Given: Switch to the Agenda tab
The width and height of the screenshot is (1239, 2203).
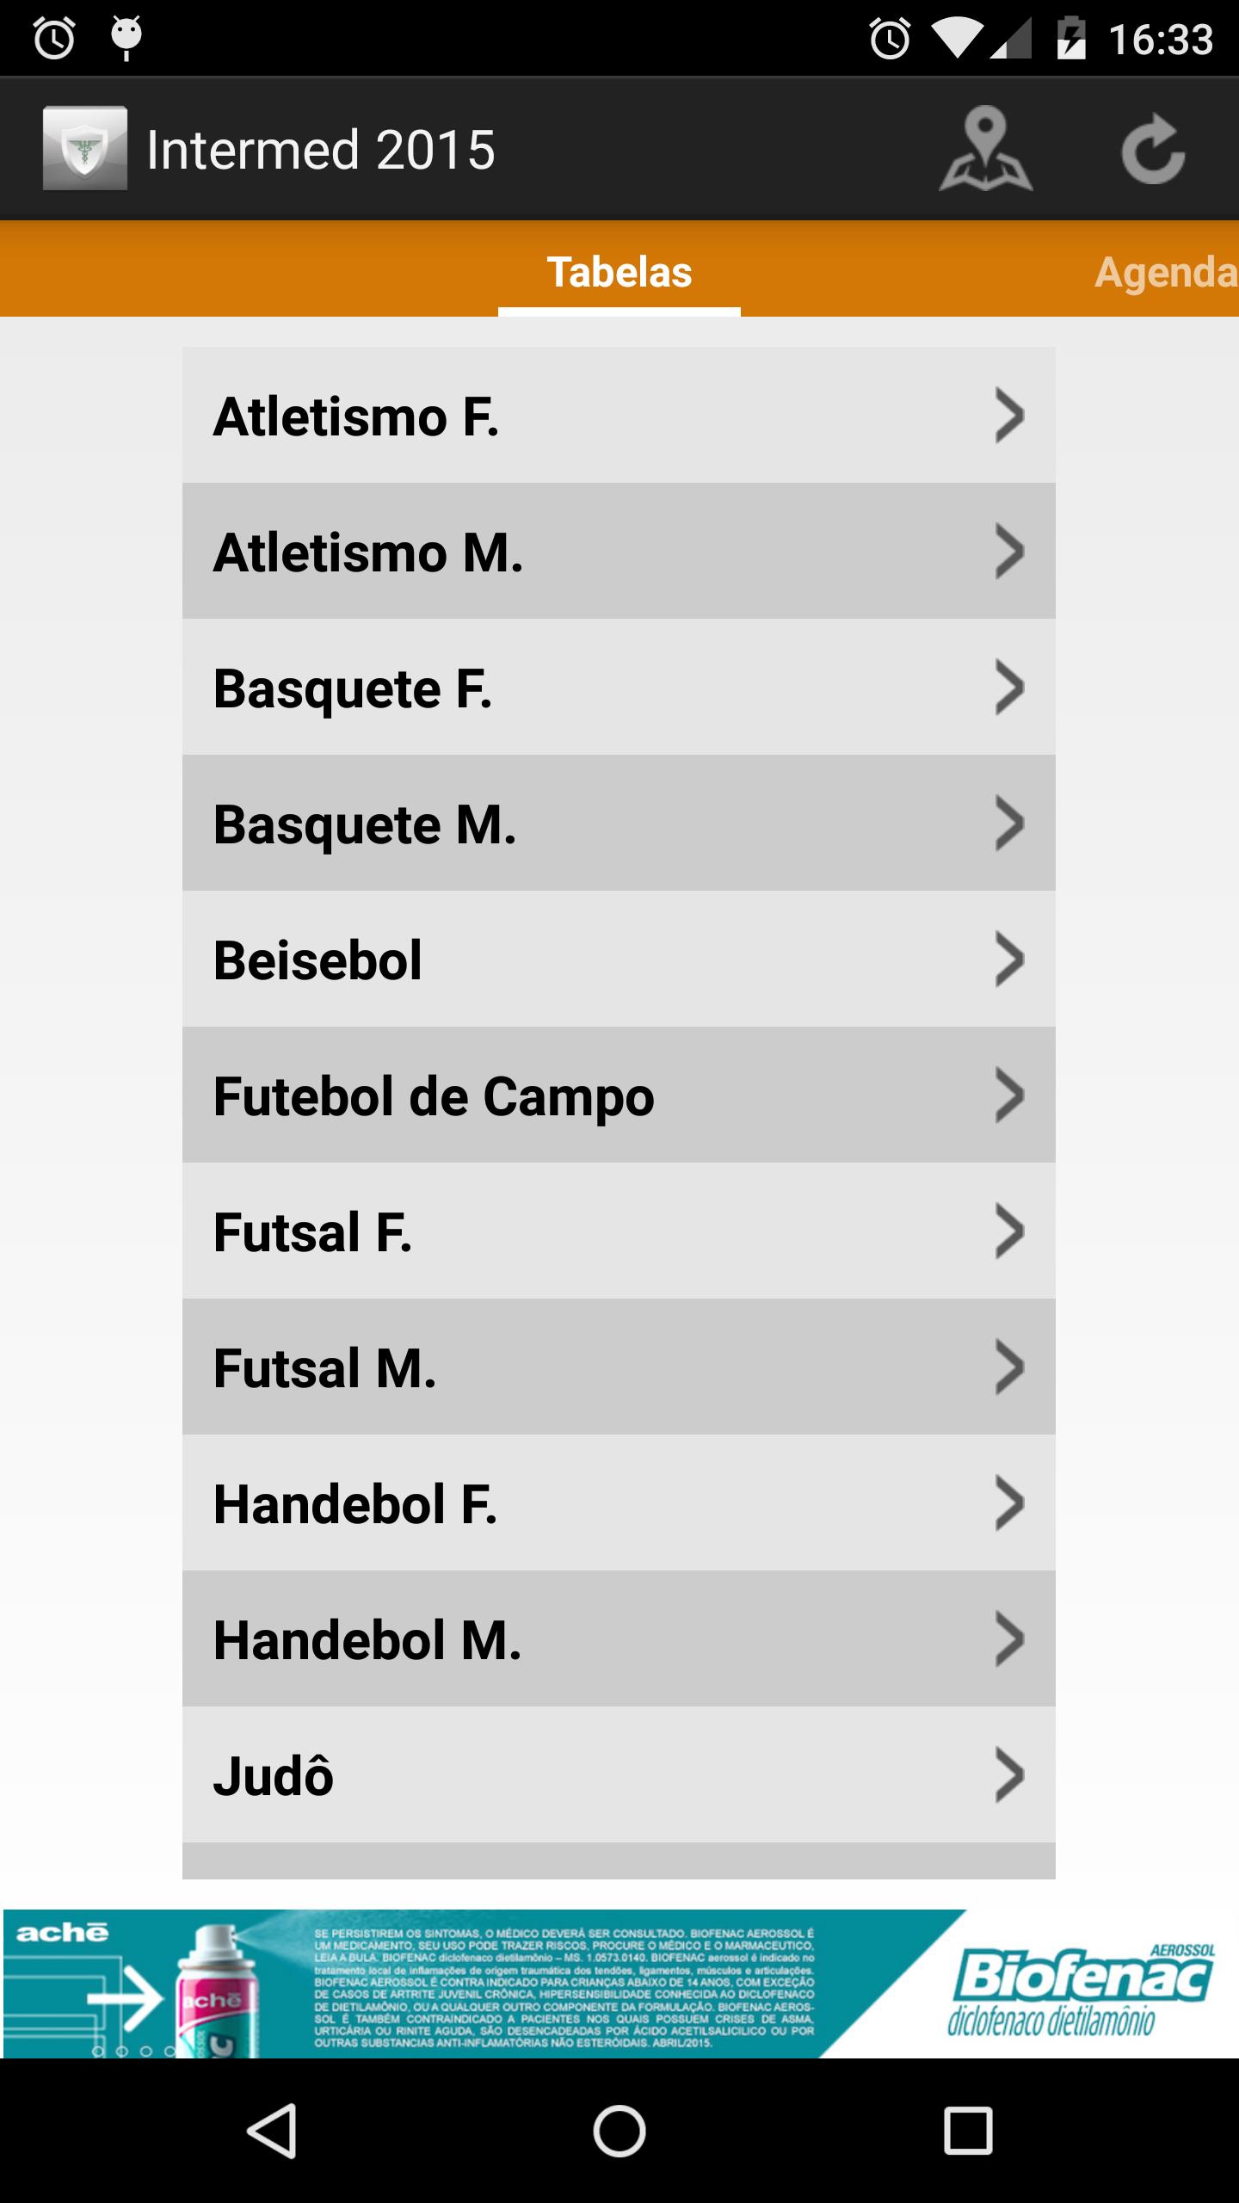Looking at the screenshot, I should tap(1165, 272).
